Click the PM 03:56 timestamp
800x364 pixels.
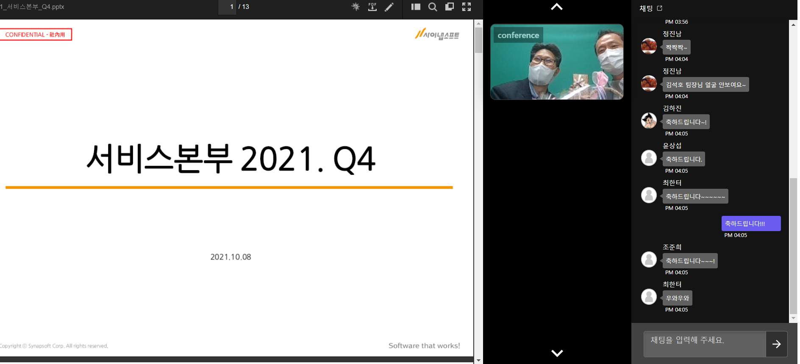677,22
